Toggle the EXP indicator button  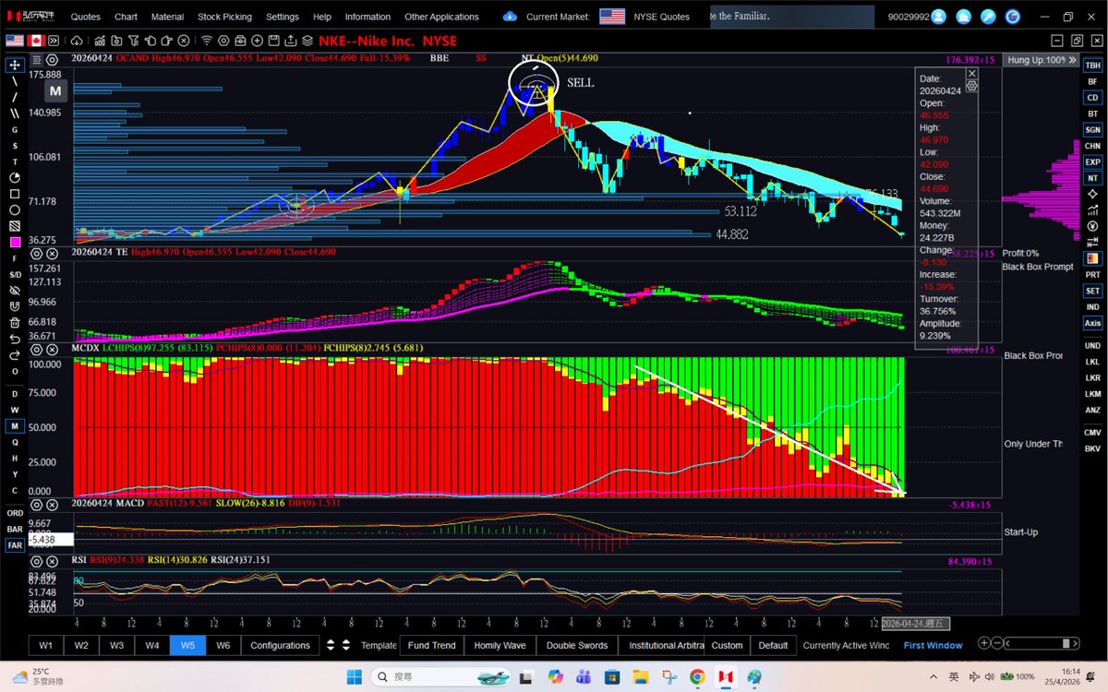tap(1092, 161)
